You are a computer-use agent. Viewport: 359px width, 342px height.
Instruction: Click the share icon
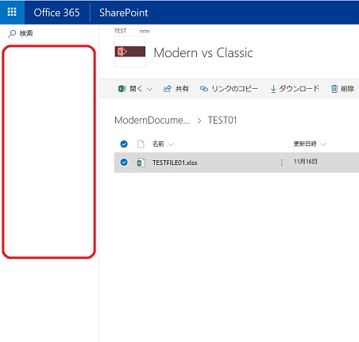168,89
